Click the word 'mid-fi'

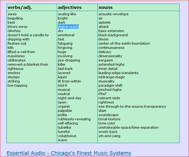pos(62,86)
